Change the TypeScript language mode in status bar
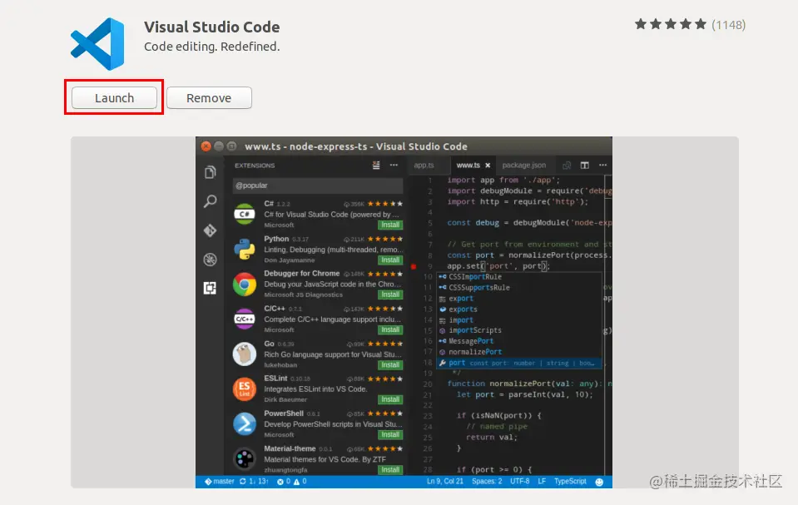Viewport: 798px width, 505px height. 570,482
